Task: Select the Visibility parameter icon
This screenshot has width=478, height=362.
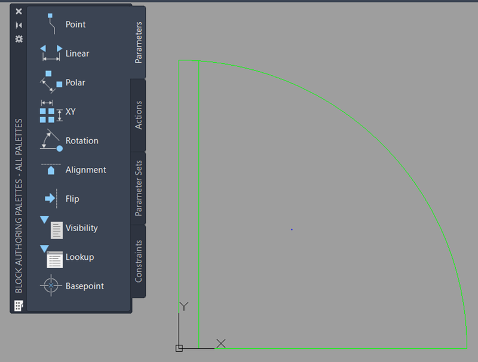Action: coord(51,228)
